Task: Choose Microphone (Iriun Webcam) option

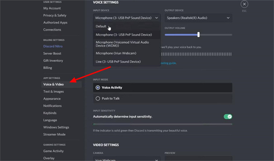Action: 116,53
